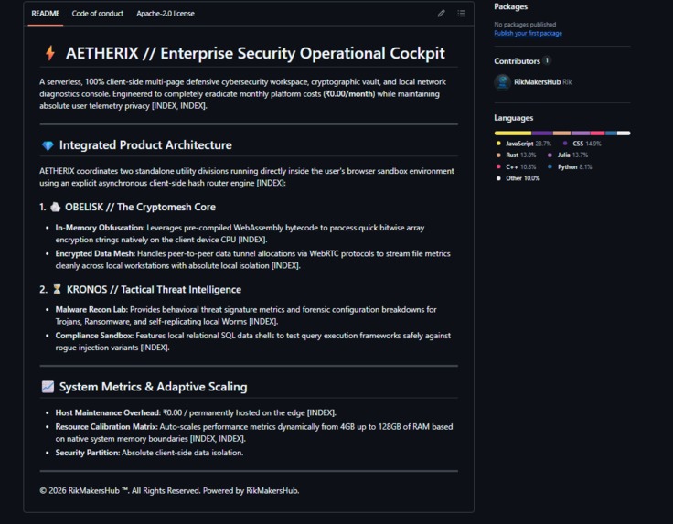The width and height of the screenshot is (673, 524).
Task: Click the 'Integrated Product Architecture' heading
Action: pos(145,145)
